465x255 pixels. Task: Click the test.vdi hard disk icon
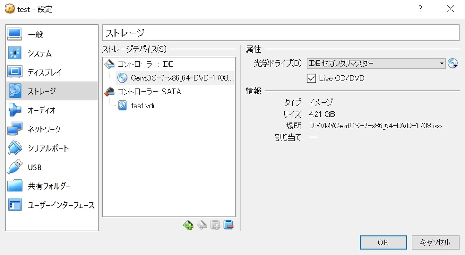pyautogui.click(x=122, y=105)
